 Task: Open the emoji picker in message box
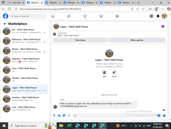(x=159, y=115)
